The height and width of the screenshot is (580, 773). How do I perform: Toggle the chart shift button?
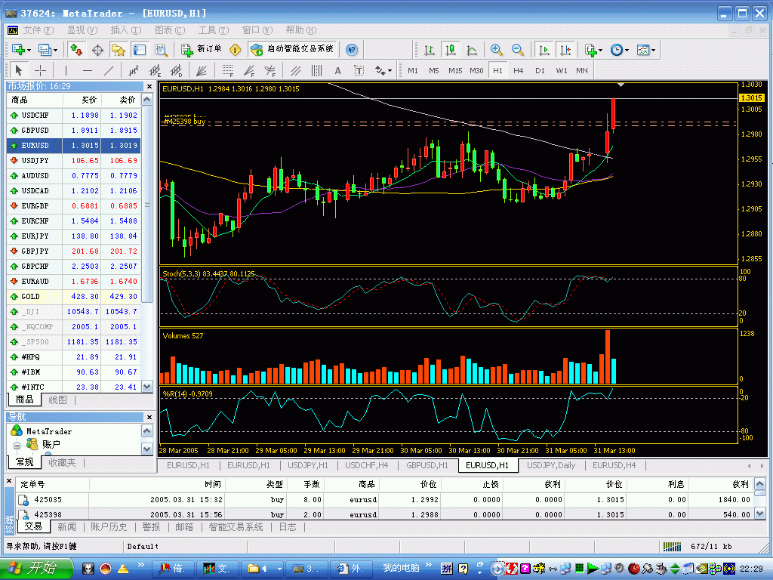coord(565,50)
